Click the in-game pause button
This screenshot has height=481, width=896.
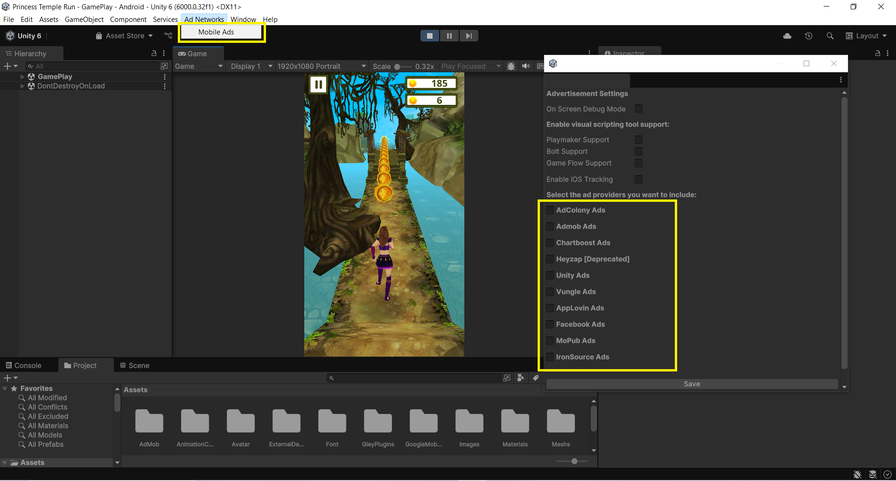[x=318, y=84]
